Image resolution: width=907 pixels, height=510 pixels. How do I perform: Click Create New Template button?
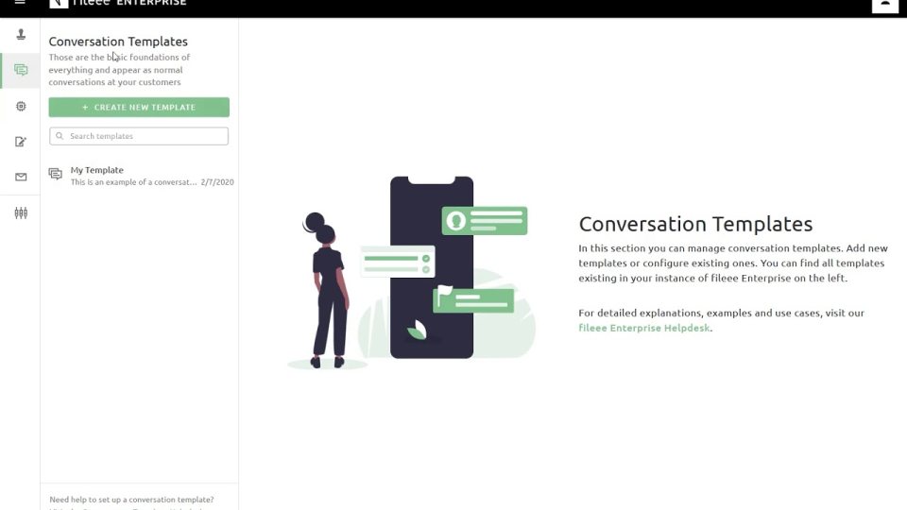coord(139,107)
